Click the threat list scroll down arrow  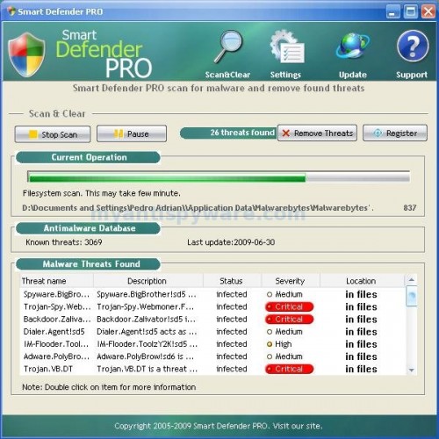point(412,371)
